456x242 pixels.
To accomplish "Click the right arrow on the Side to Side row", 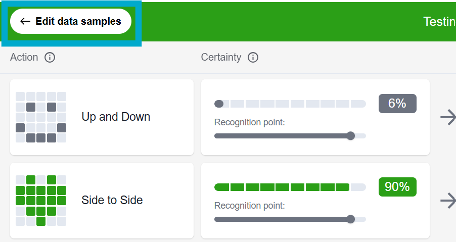I will 448,201.
